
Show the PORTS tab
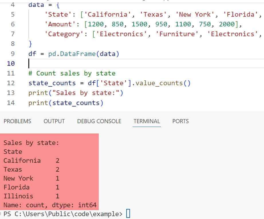pos(180,121)
